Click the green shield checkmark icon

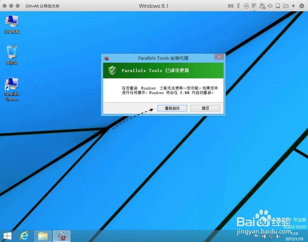112,70
